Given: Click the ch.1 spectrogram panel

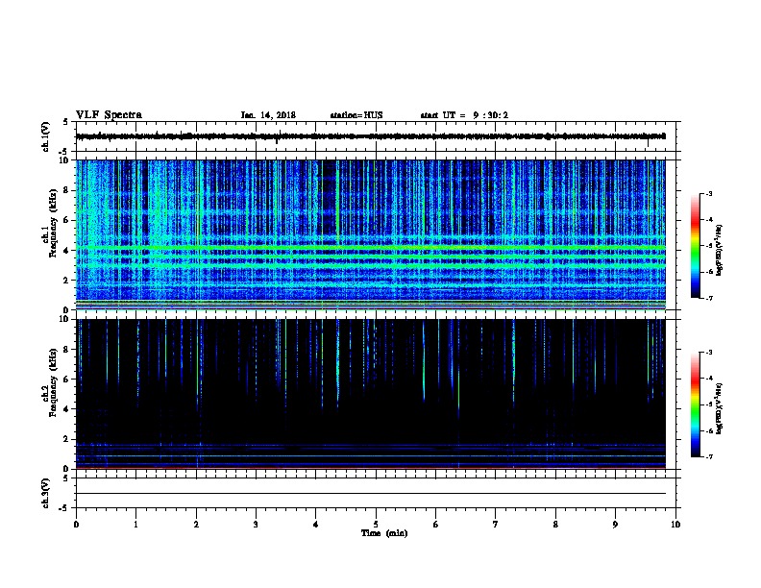Looking at the screenshot, I should coord(371,234).
